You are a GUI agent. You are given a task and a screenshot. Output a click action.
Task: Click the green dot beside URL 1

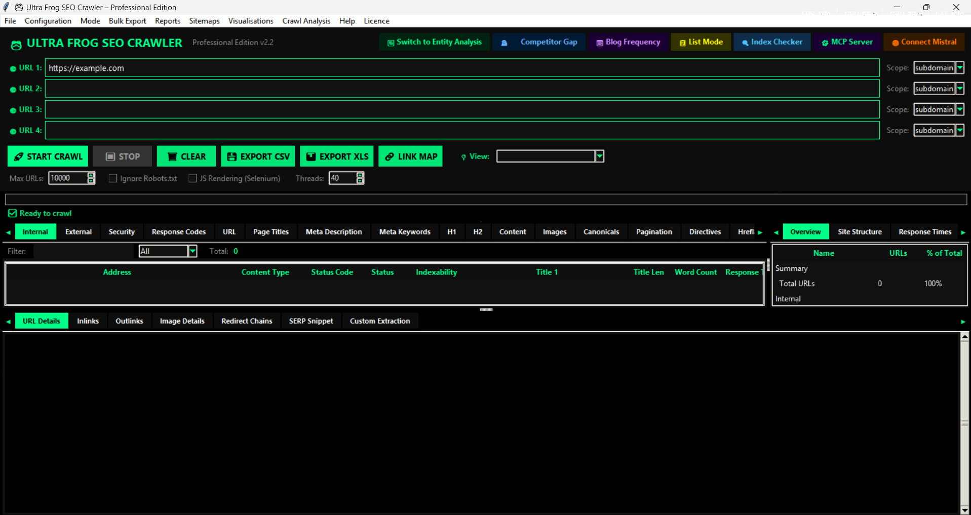(13, 69)
